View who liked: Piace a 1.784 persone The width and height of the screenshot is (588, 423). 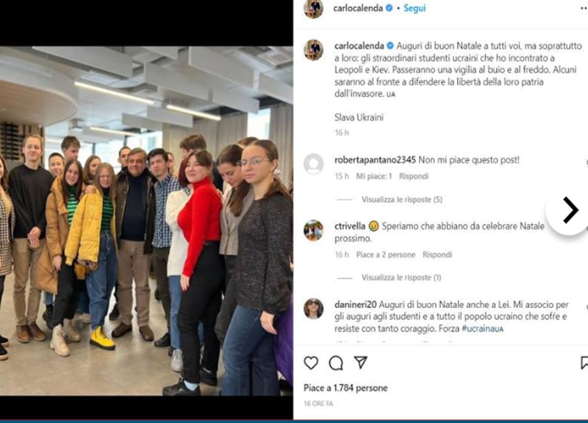345,388
